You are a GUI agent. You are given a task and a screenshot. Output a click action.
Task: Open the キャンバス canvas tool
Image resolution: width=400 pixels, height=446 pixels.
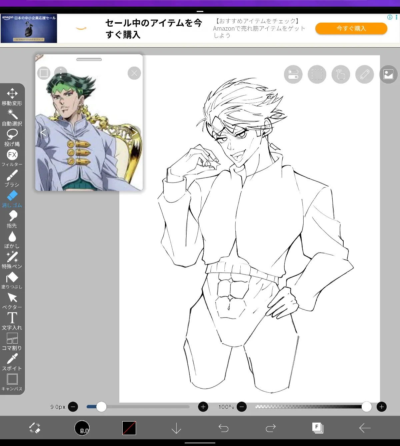[12, 382]
